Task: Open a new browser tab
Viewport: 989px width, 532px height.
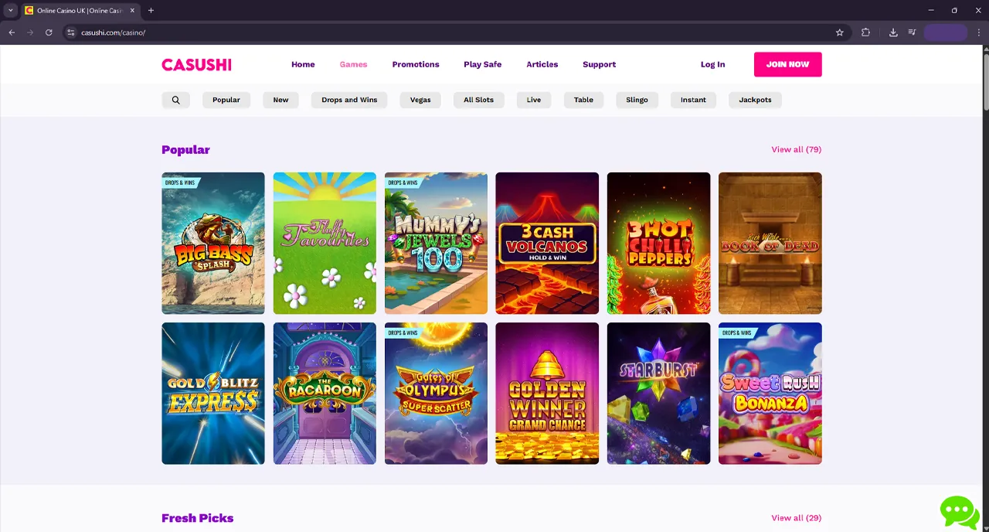Action: point(151,11)
